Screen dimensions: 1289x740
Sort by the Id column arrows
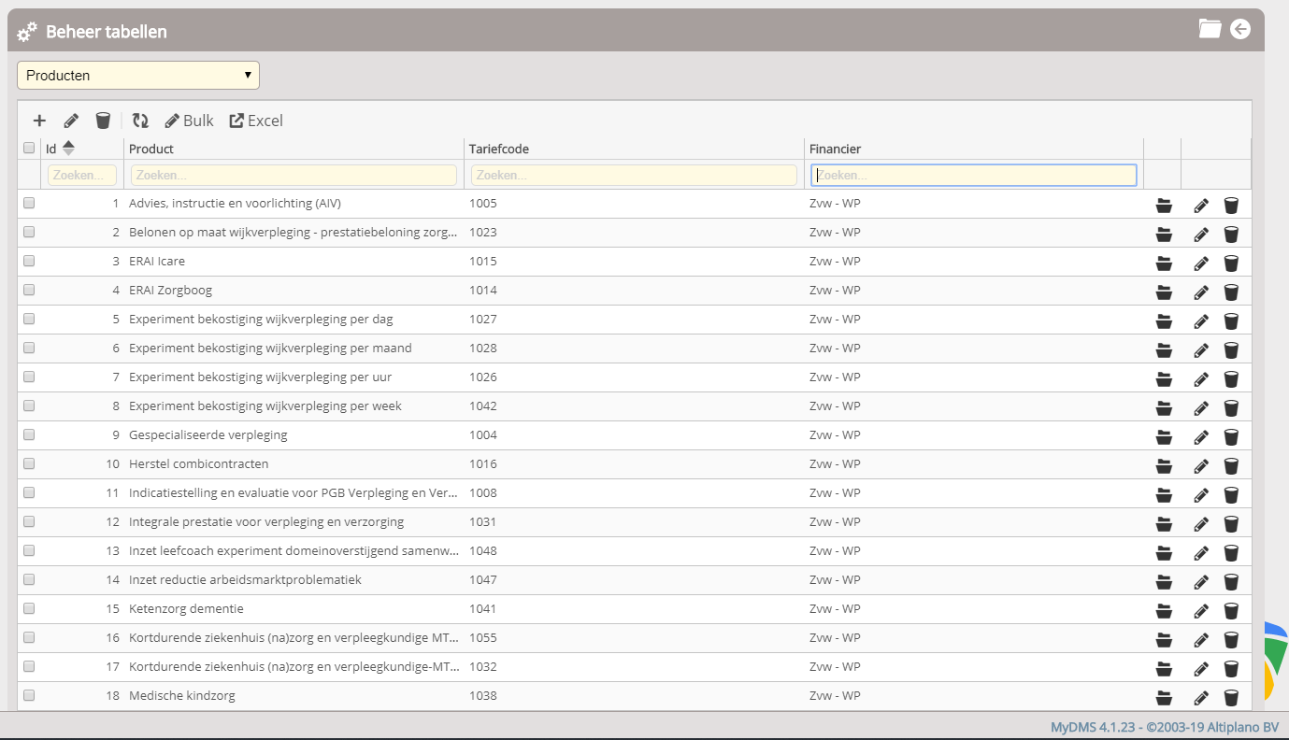tap(68, 148)
